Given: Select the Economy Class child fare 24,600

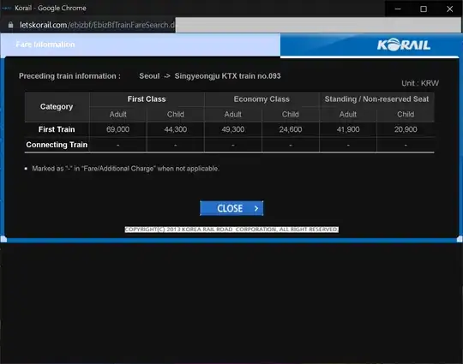Looking at the screenshot, I should click(291, 129).
